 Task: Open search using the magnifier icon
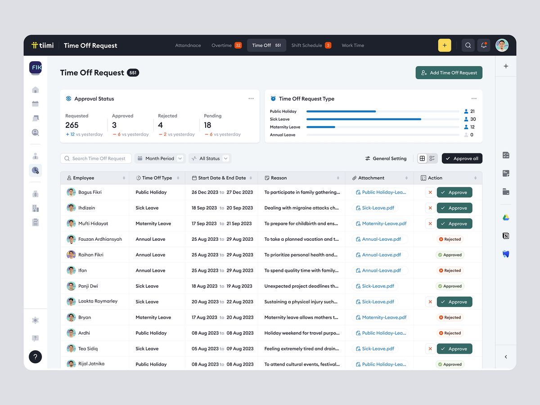[x=468, y=45]
